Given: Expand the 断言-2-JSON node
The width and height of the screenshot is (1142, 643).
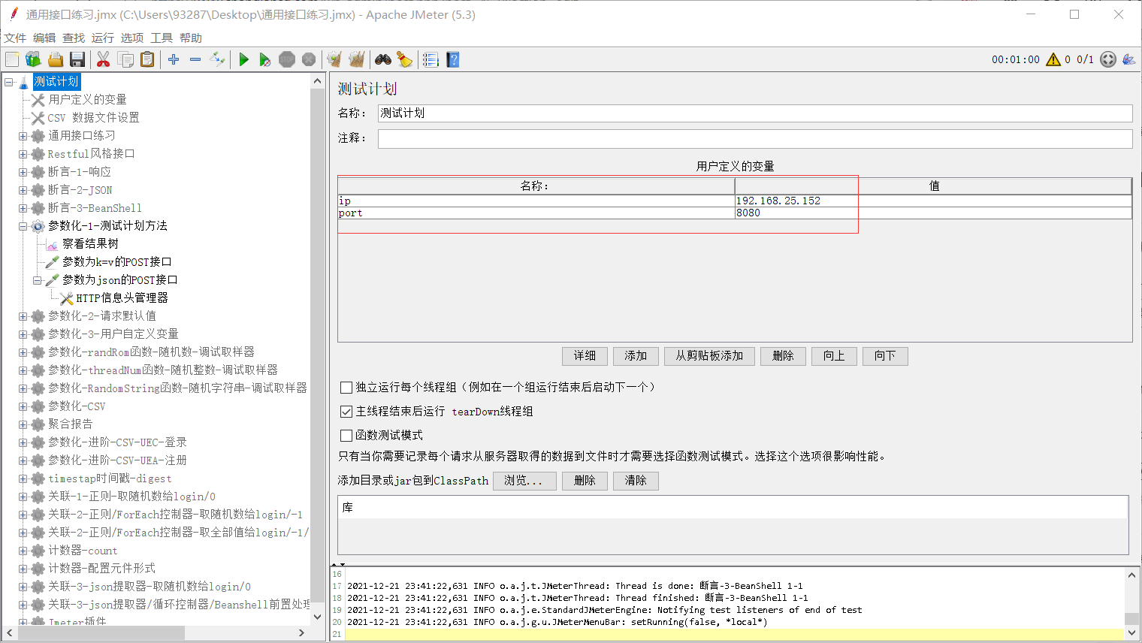Looking at the screenshot, I should [x=23, y=190].
